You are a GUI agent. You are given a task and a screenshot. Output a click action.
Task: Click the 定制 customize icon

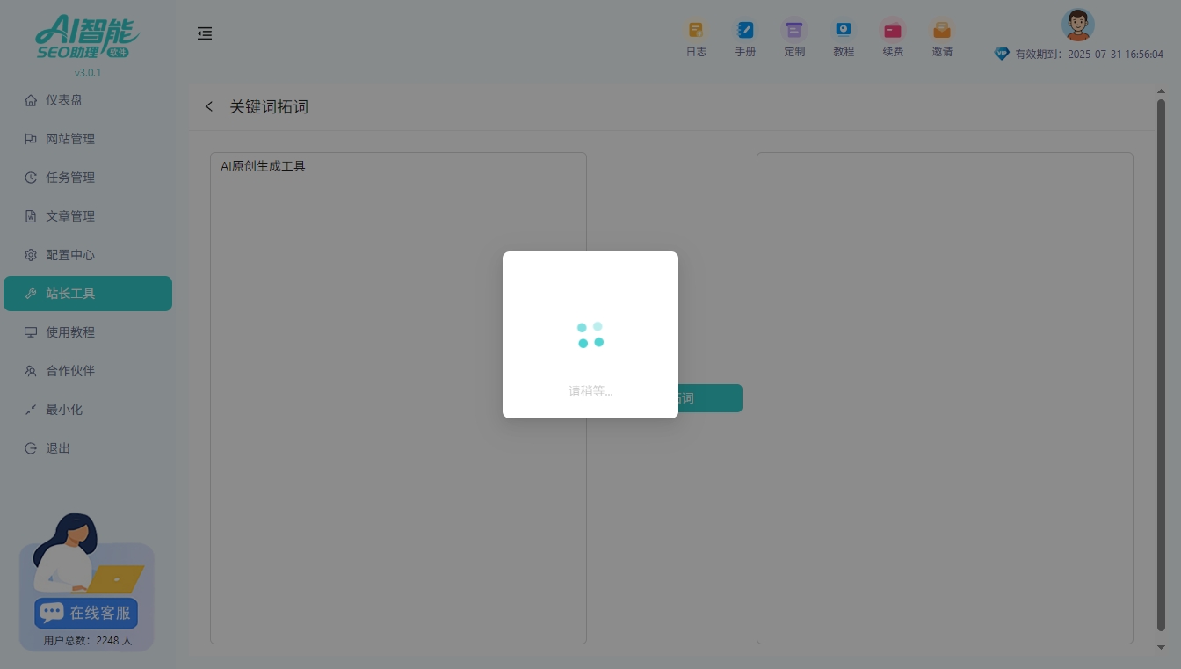[794, 31]
